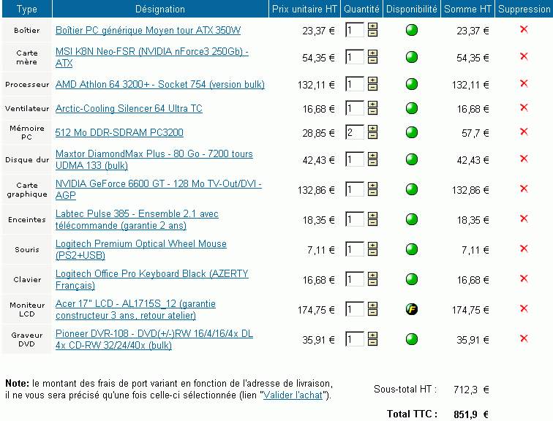Viewport: 553px width, 421px height.
Task: Click the Sous-total HT value 712,3 €
Action: 472,390
